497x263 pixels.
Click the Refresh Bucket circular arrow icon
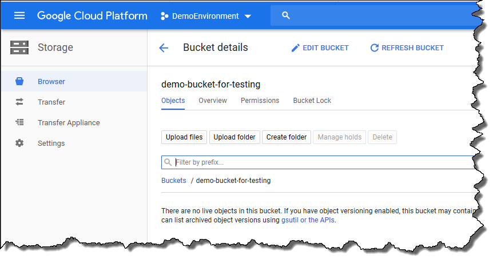click(375, 48)
